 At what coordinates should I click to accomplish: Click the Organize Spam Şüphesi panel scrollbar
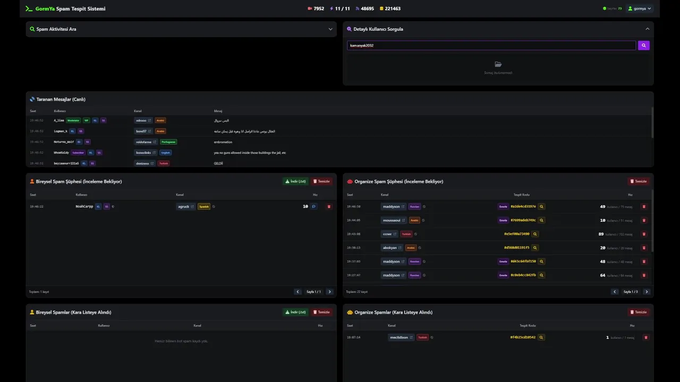(652, 220)
